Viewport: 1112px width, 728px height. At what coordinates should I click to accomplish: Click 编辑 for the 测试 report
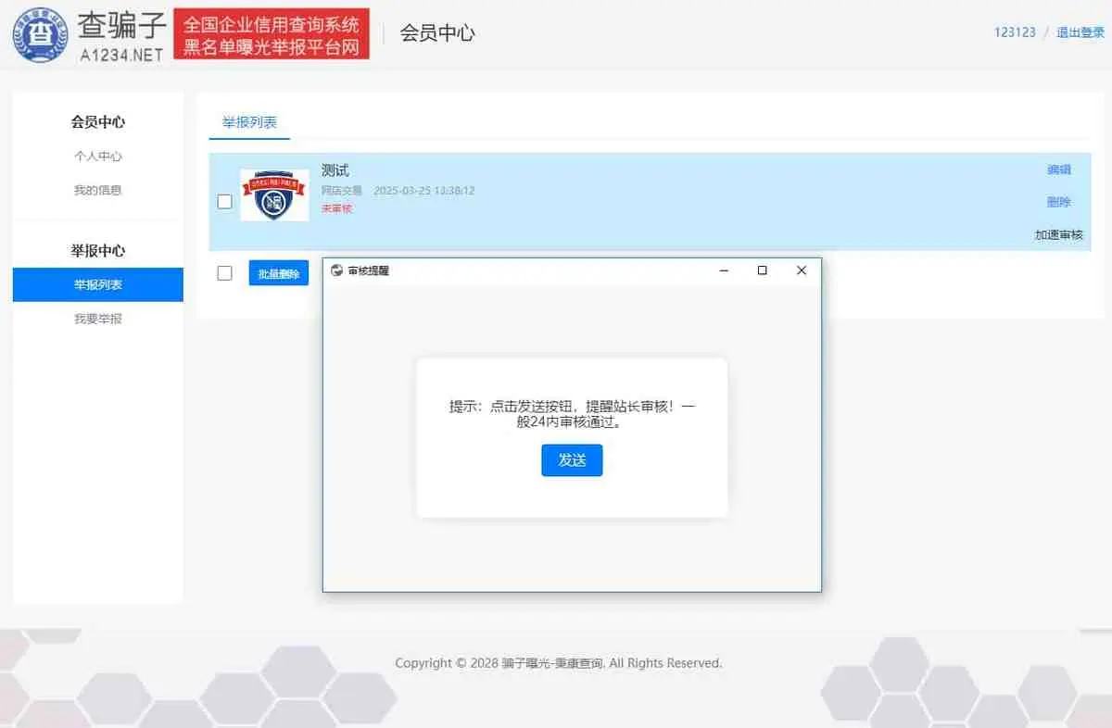pos(1059,169)
